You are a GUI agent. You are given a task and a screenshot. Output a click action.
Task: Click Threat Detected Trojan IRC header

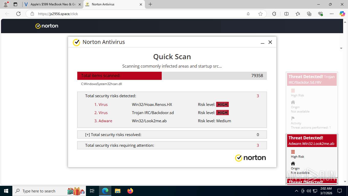(x=312, y=79)
